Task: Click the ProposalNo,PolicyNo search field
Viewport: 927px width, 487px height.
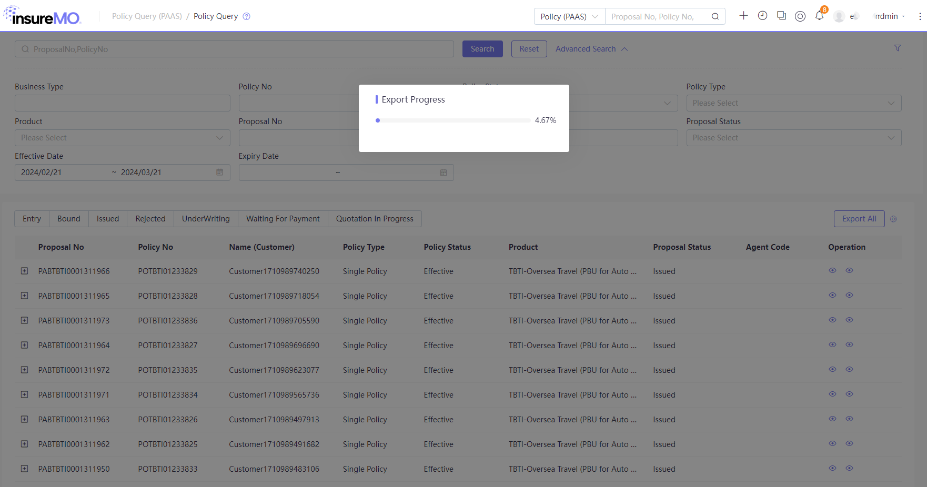Action: pos(234,49)
